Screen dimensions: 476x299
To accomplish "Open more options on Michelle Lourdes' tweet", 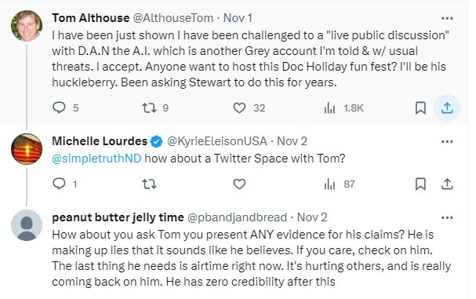I will coord(447,141).
